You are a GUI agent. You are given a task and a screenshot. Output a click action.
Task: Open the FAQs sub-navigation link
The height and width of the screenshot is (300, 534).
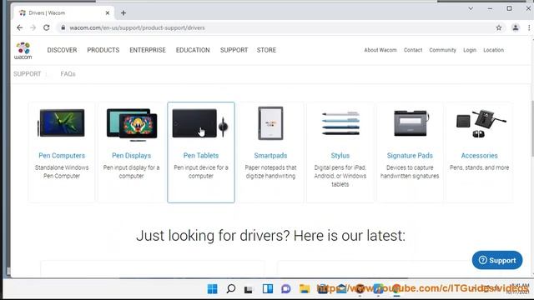coord(68,74)
